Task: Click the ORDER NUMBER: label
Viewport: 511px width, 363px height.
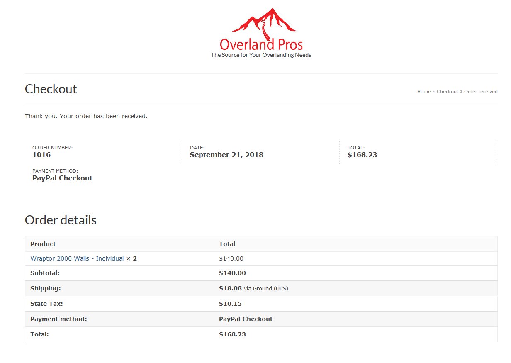Action: point(52,148)
